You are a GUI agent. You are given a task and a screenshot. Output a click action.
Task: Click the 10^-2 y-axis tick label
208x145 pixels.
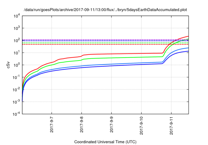pos(16,90)
